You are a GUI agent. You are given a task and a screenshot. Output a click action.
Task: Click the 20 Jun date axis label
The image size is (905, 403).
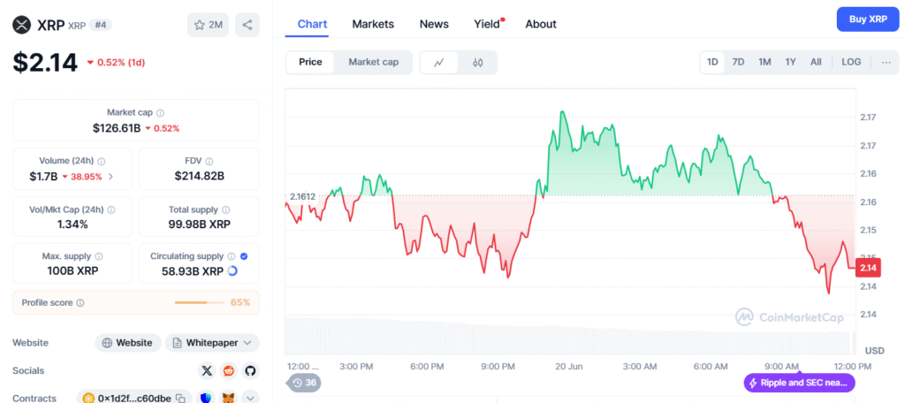(x=568, y=366)
